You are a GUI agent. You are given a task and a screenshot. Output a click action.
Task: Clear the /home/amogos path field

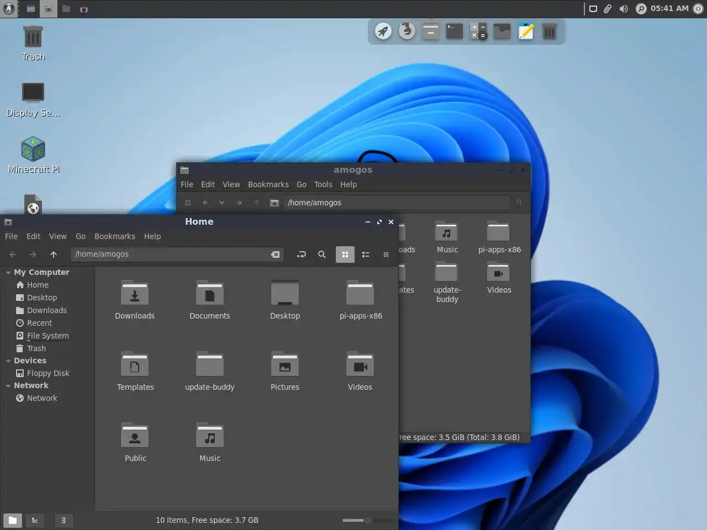pyautogui.click(x=275, y=255)
